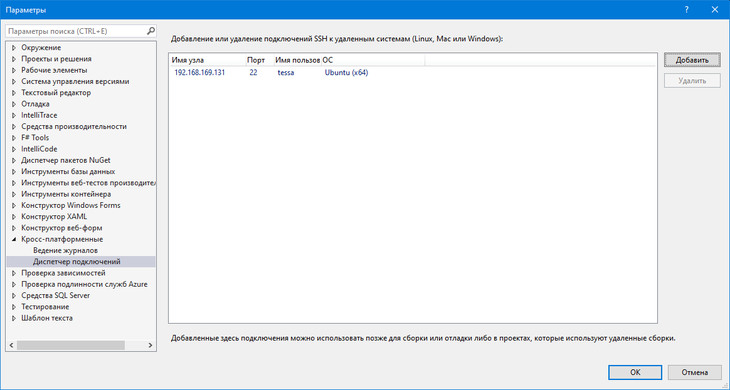
Task: Click the help question mark icon
Action: 687,9
